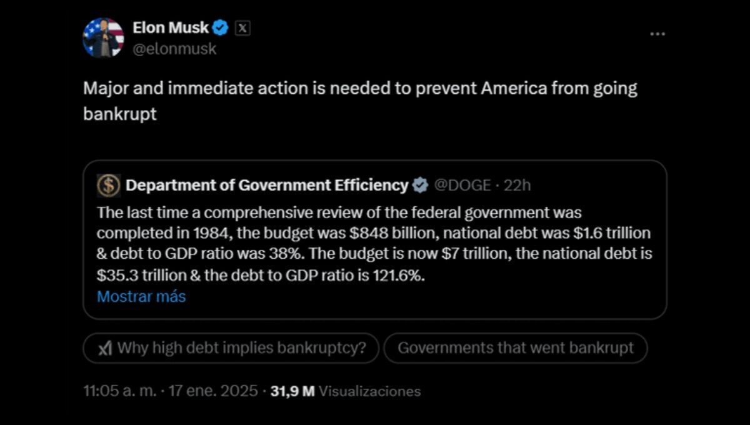Image resolution: width=750 pixels, height=425 pixels.
Task: Open the three-dot more options menu
Action: pos(657,34)
